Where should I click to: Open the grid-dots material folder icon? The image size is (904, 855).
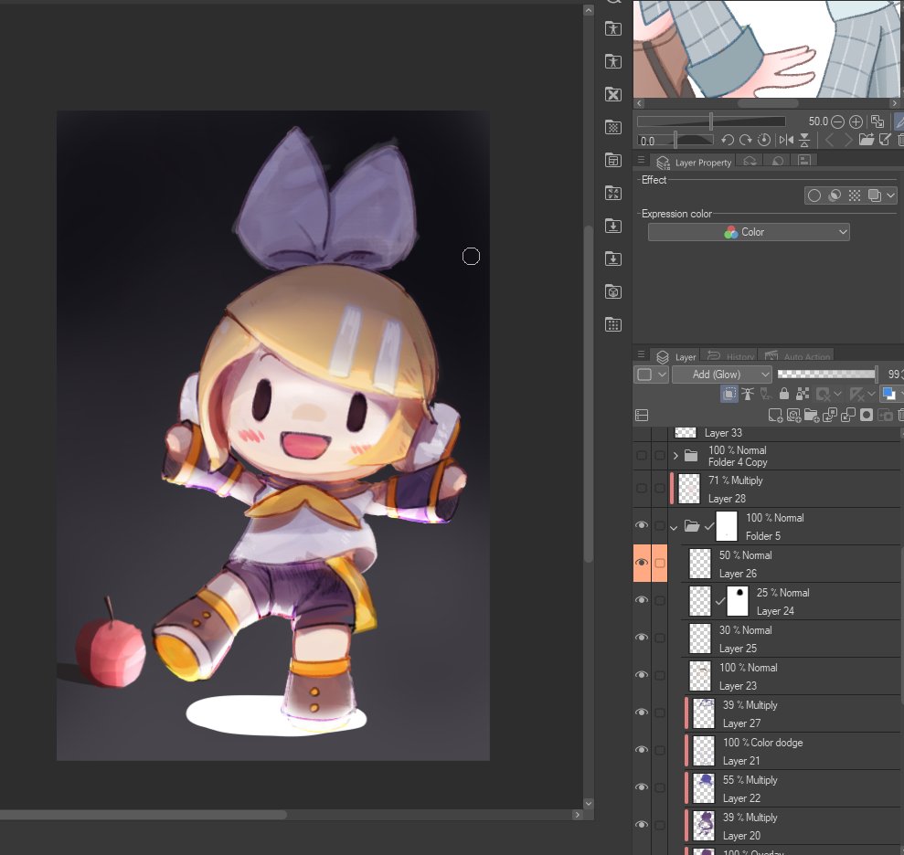[613, 325]
